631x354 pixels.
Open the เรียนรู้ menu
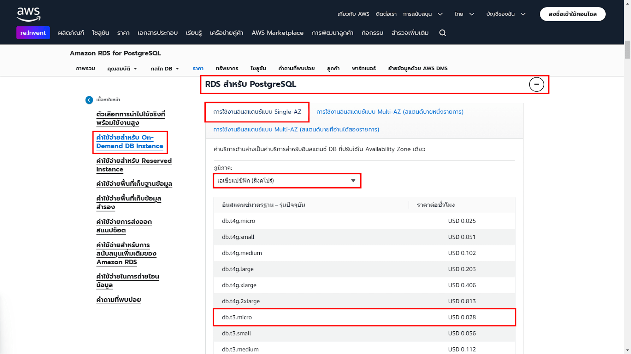[x=194, y=33]
